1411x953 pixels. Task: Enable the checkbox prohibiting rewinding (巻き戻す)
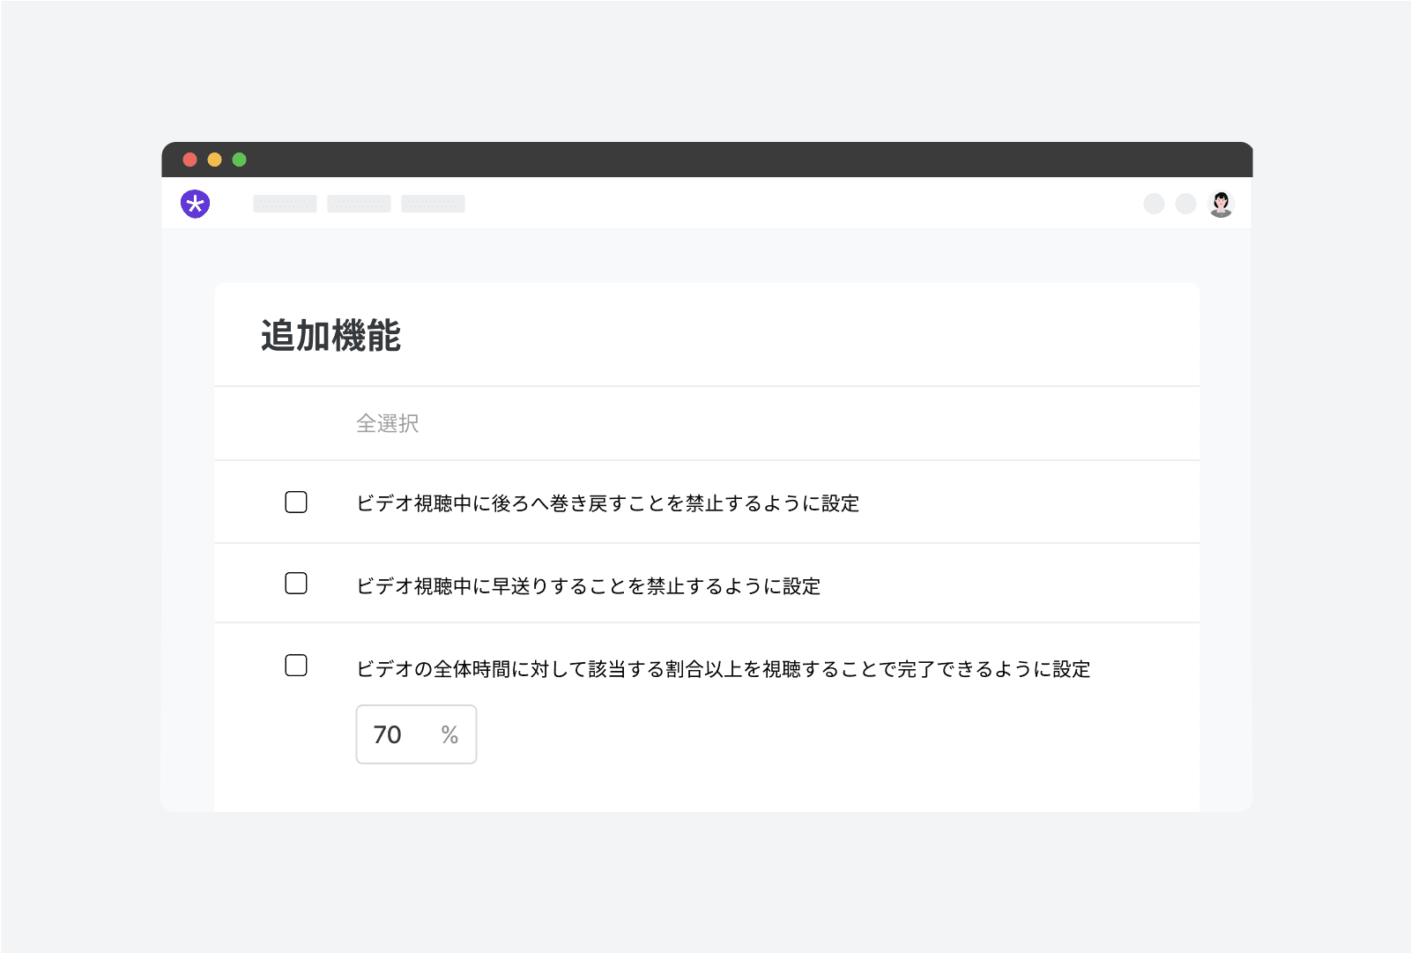point(296,503)
